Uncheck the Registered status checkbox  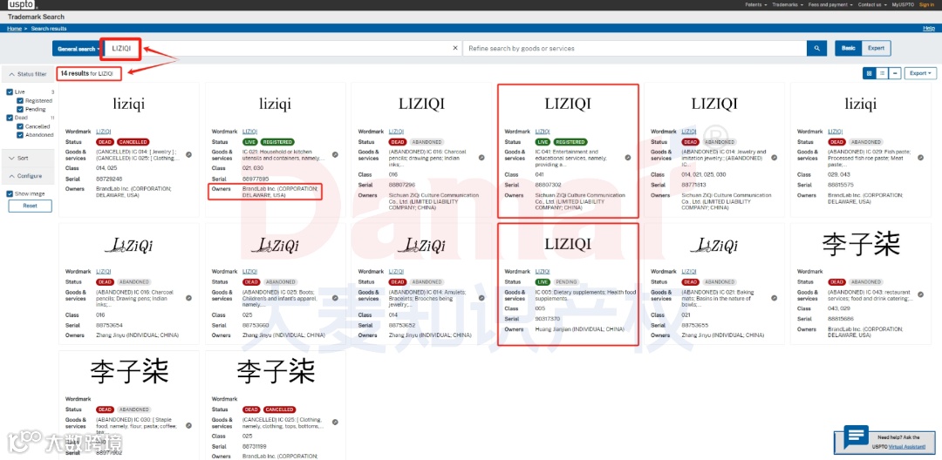pyautogui.click(x=20, y=101)
